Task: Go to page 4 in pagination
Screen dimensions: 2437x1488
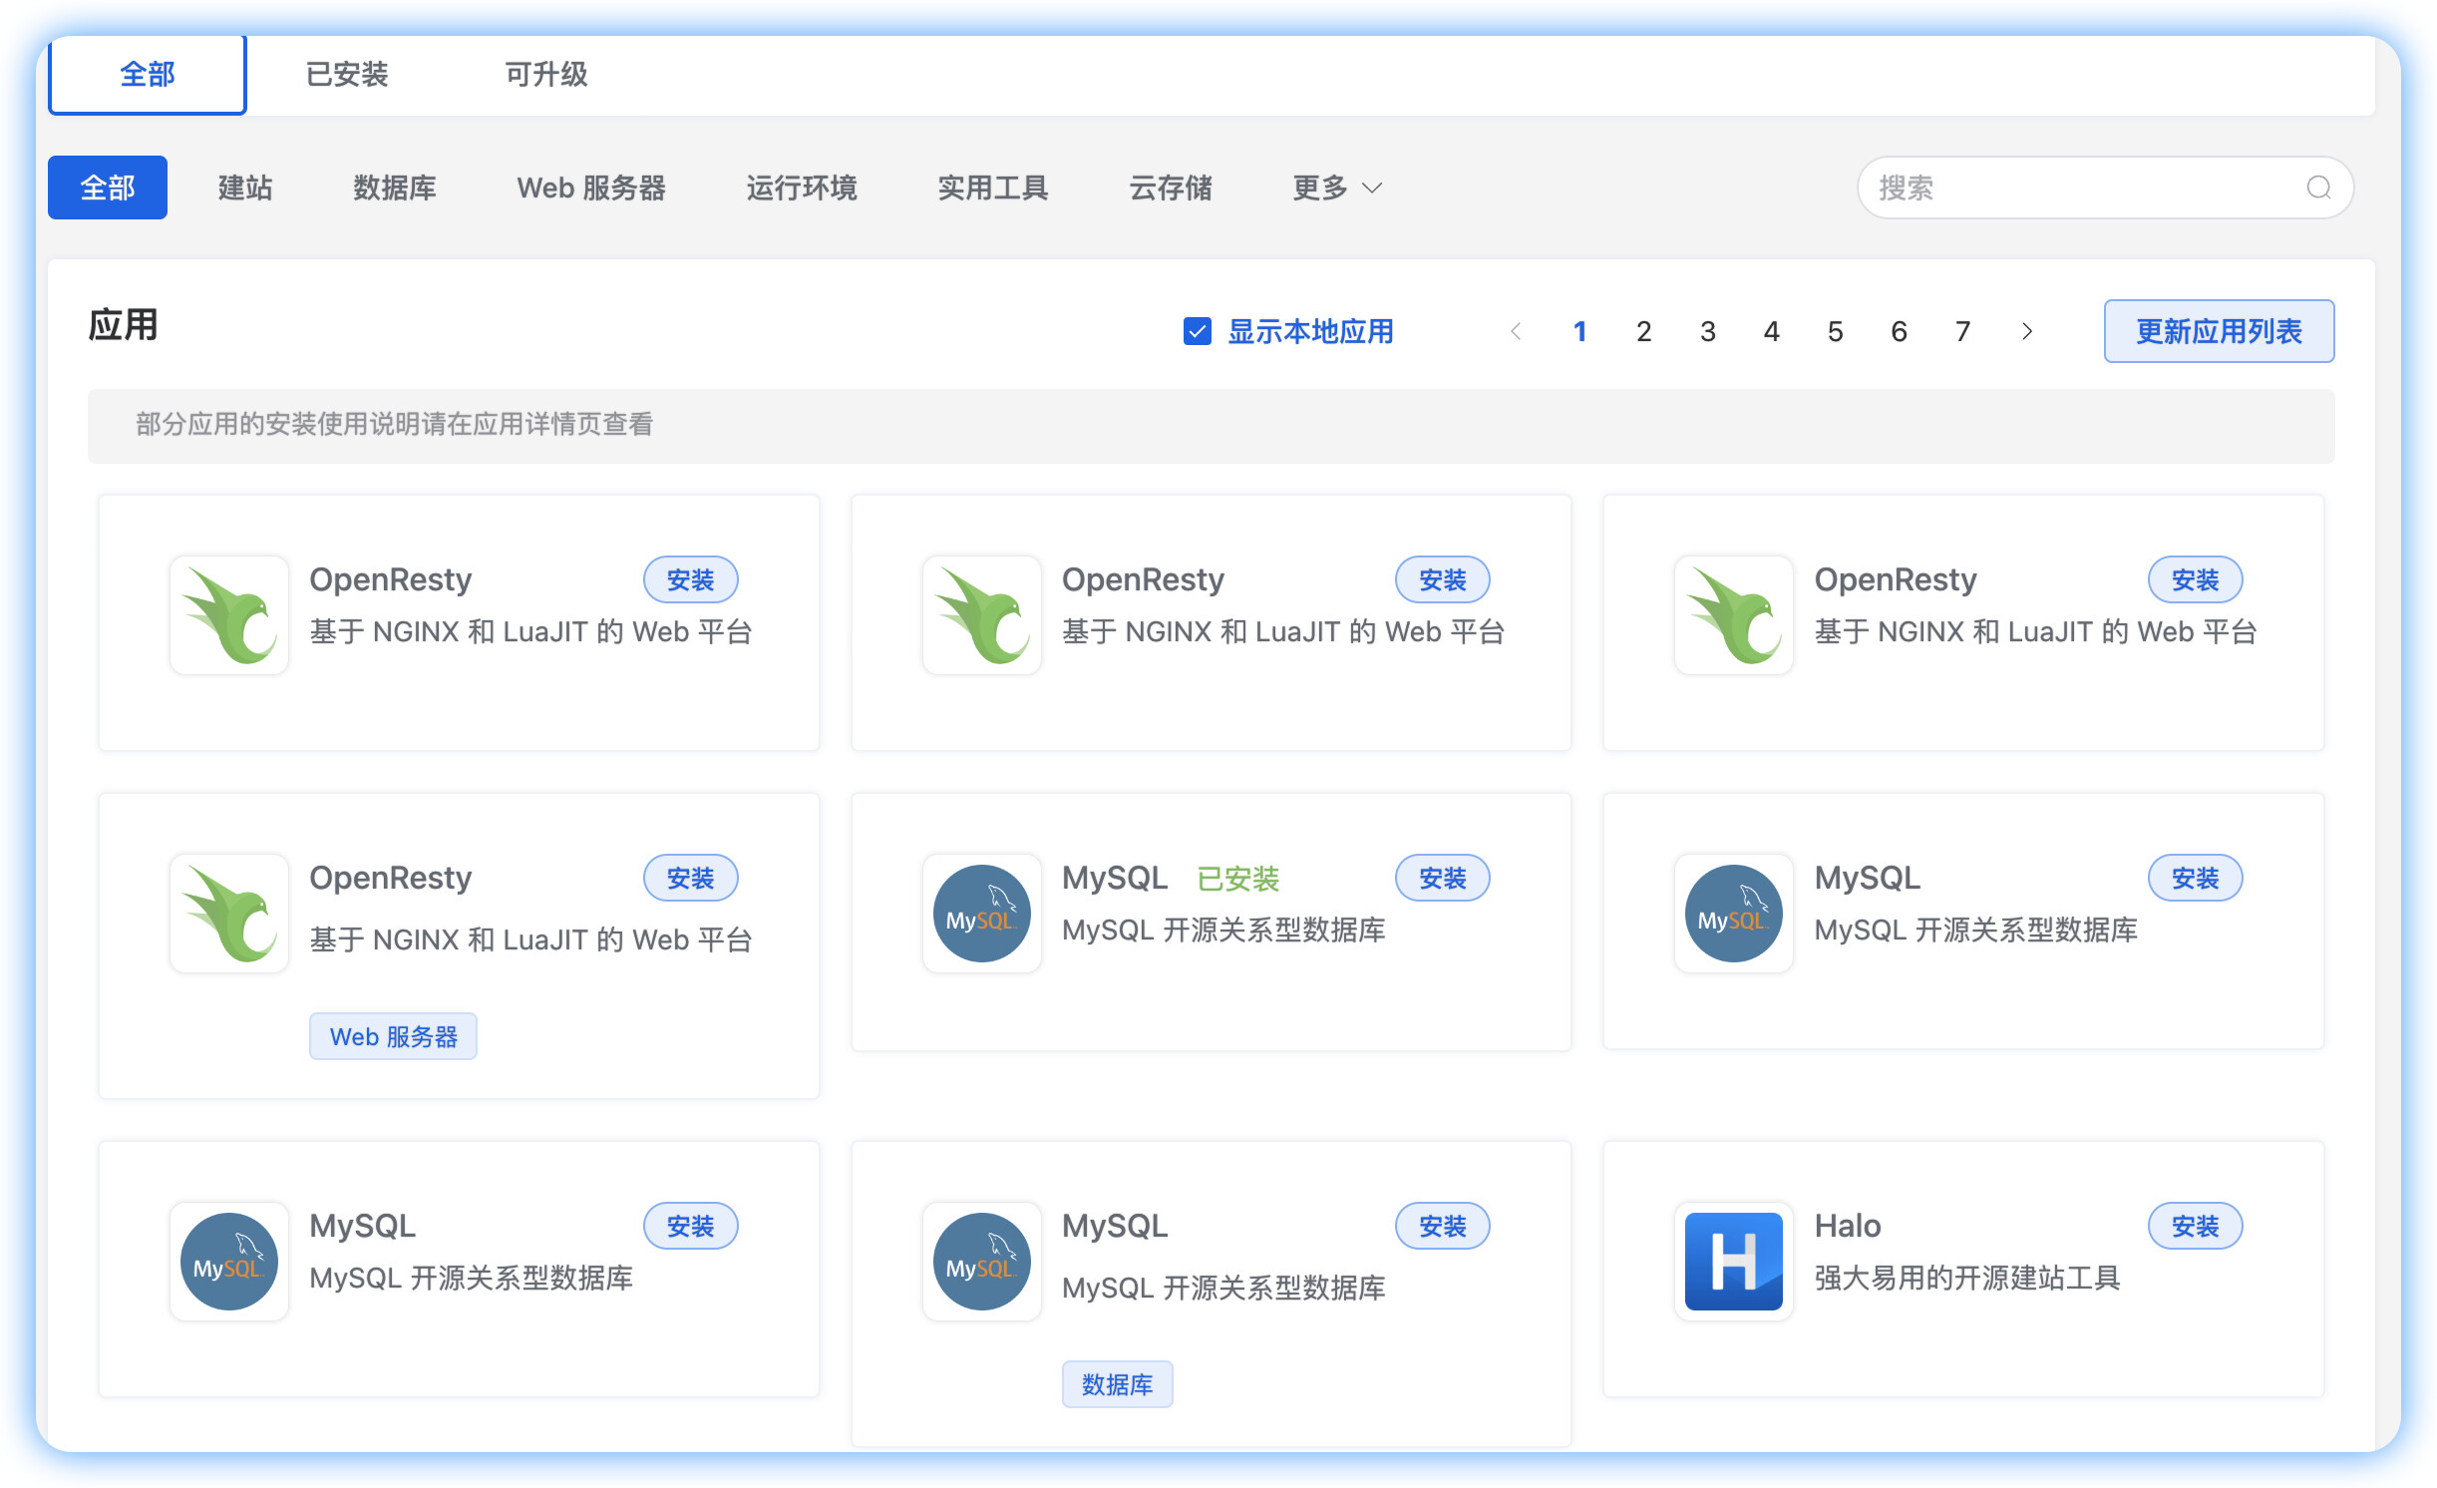Action: [1771, 331]
